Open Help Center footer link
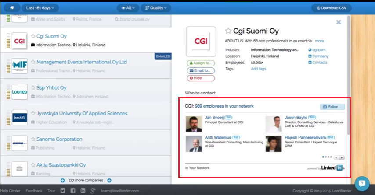This screenshot has width=375, height=195. tap(10, 191)
